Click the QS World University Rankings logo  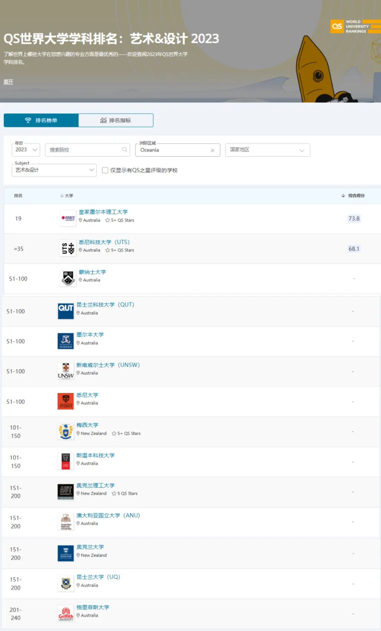[355, 26]
